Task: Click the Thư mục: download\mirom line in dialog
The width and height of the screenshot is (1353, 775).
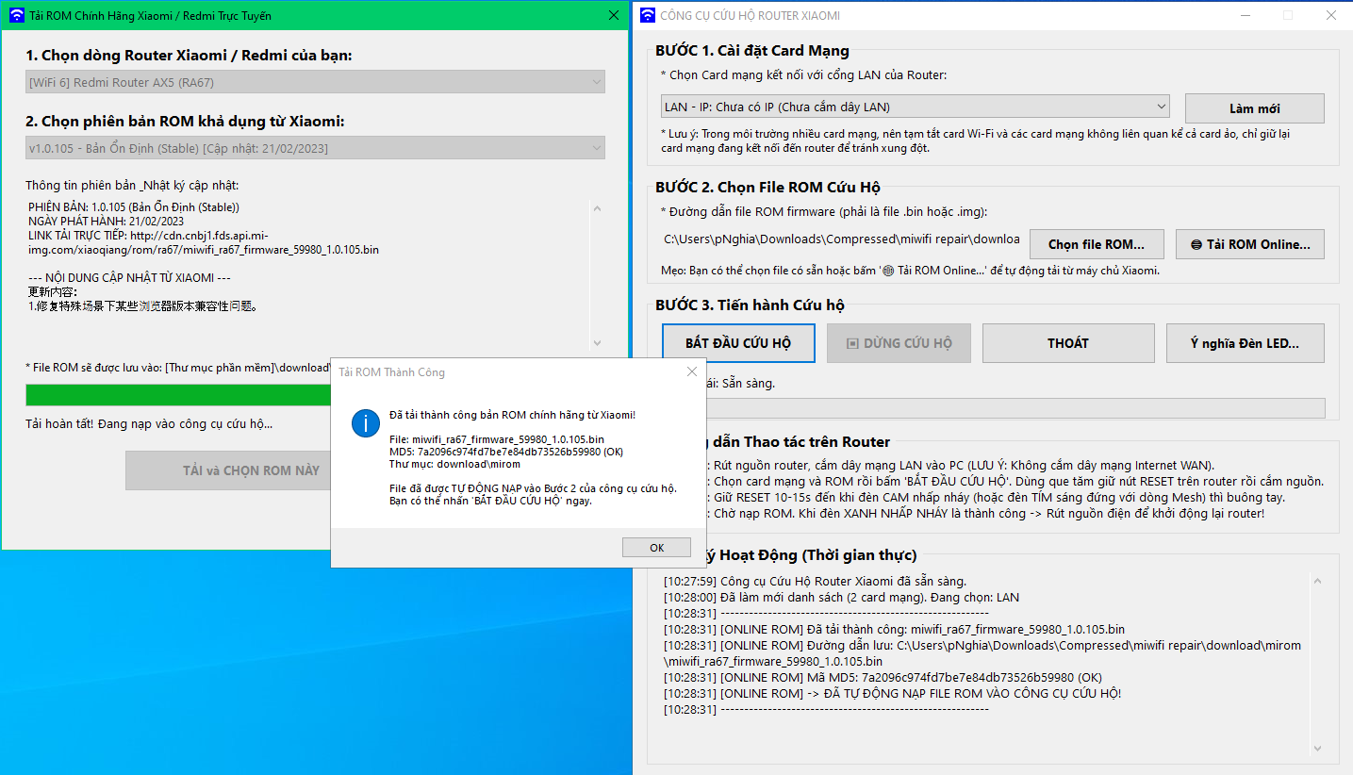Action: [x=454, y=464]
